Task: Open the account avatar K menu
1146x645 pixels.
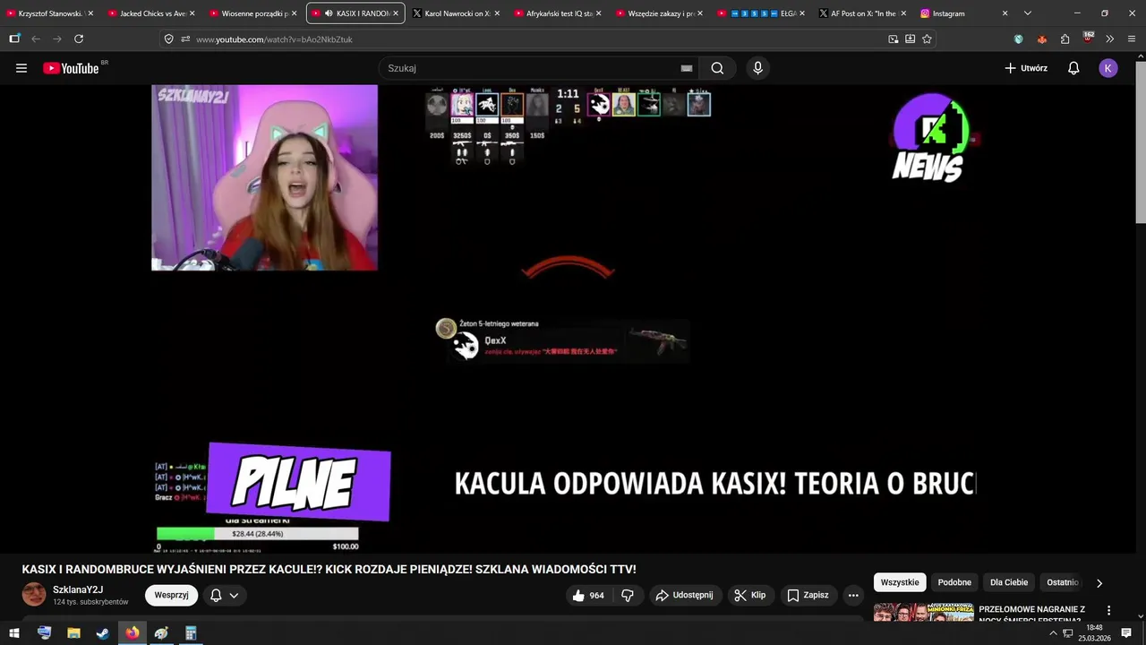Action: (x=1108, y=68)
